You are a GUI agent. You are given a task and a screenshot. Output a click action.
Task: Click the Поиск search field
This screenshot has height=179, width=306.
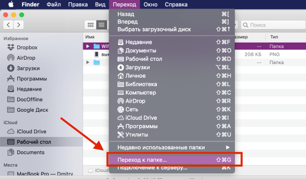coord(273,25)
